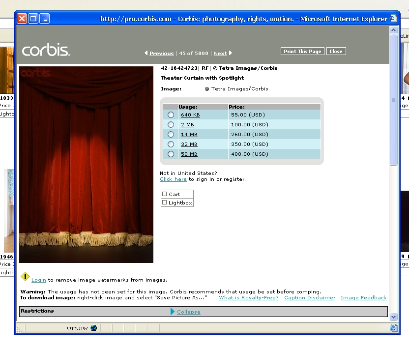The height and width of the screenshot is (346, 409).
Task: Go to the Next image
Action: click(x=220, y=53)
